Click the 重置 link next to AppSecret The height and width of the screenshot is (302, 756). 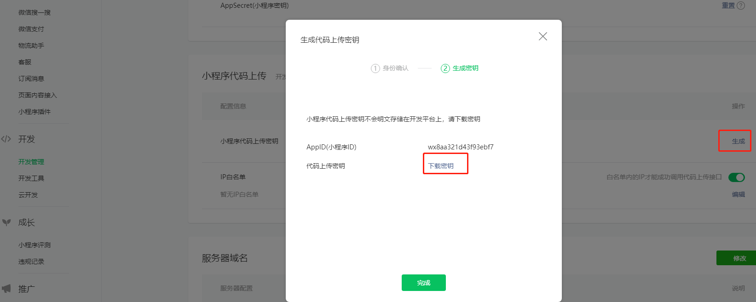pyautogui.click(x=728, y=6)
